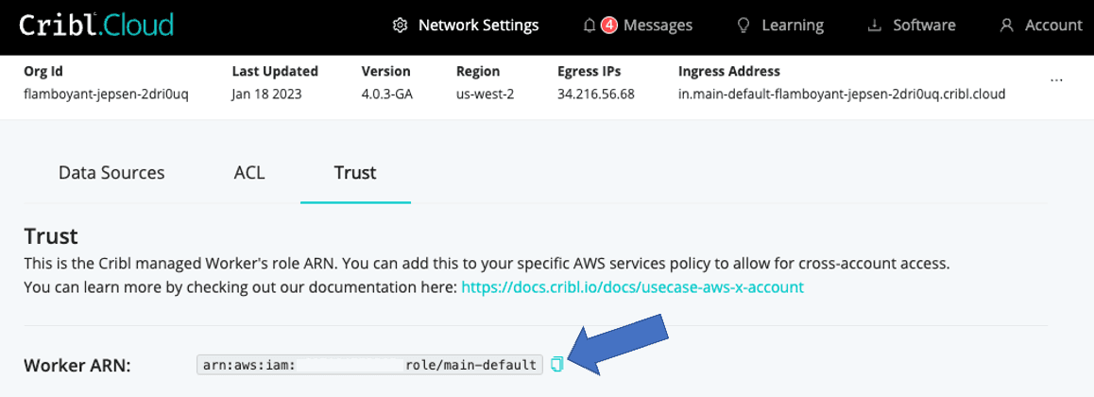The width and height of the screenshot is (1094, 397).
Task: Click the Worker ARN value field
Action: tap(369, 365)
